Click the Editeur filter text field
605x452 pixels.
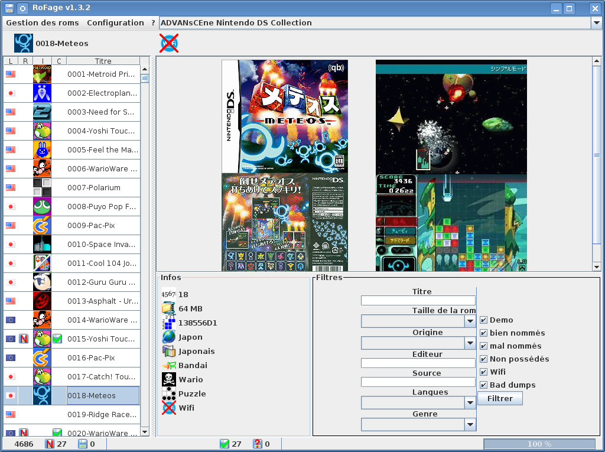418,363
